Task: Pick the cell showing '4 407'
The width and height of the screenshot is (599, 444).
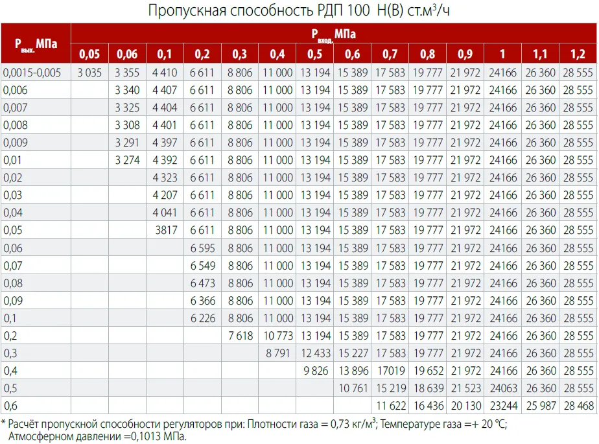Action: coord(165,90)
